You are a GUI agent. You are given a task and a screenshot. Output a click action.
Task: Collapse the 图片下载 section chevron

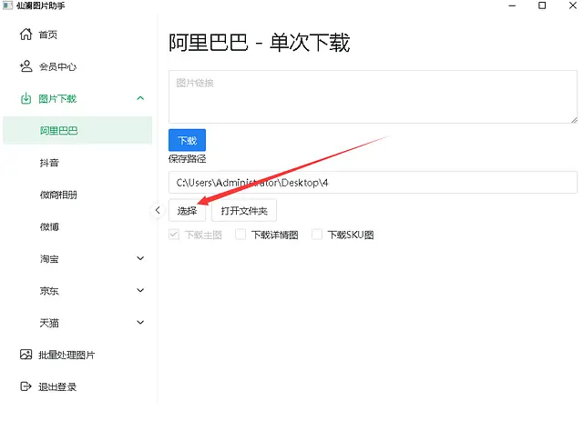point(140,98)
